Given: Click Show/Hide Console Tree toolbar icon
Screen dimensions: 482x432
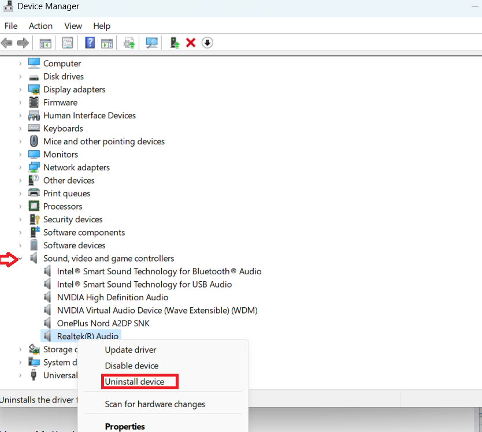Looking at the screenshot, I should pyautogui.click(x=45, y=43).
